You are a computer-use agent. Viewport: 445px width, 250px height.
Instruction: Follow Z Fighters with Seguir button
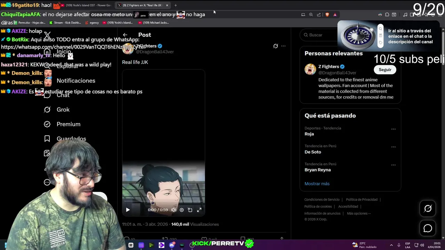[x=385, y=70]
